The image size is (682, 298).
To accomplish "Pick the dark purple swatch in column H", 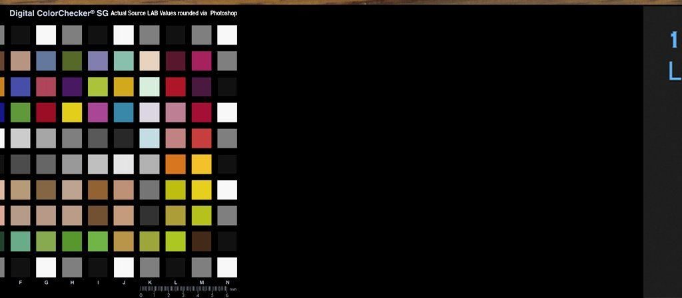I will tap(71, 86).
